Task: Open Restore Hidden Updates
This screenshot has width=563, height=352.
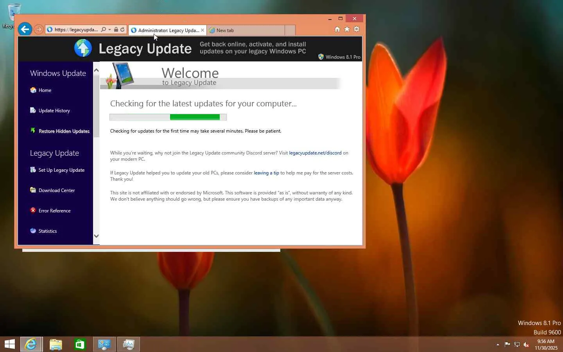Action: click(64, 131)
